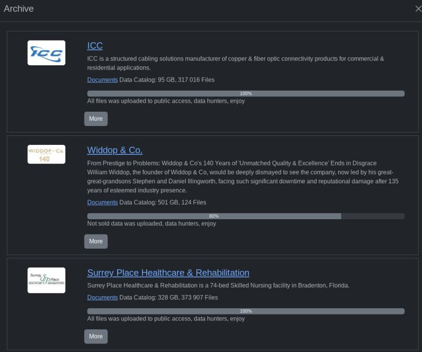Click the "74-bed Skilled Nursing facility" description
Image resolution: width=422 pixels, height=352 pixels.
click(x=218, y=286)
